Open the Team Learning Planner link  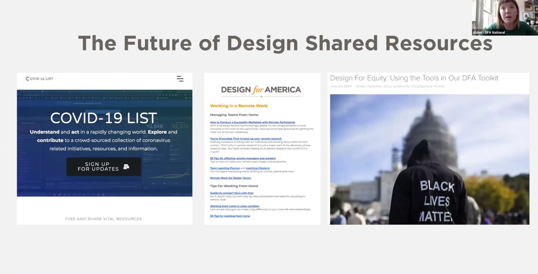coord(225,168)
